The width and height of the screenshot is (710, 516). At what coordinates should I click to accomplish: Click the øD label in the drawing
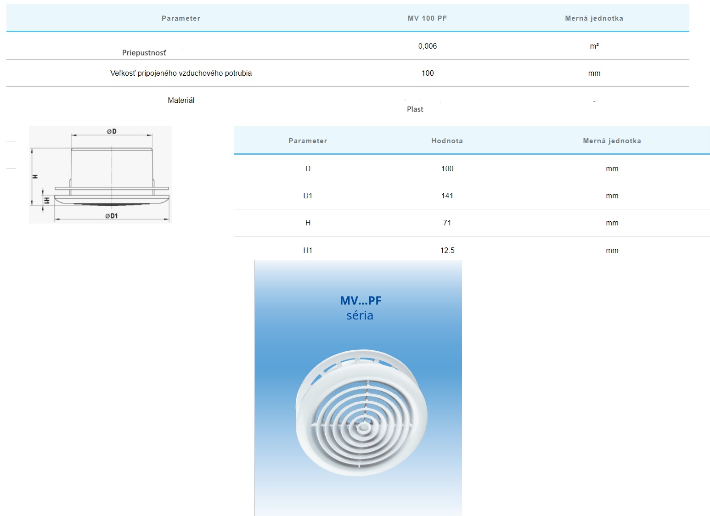(x=112, y=131)
